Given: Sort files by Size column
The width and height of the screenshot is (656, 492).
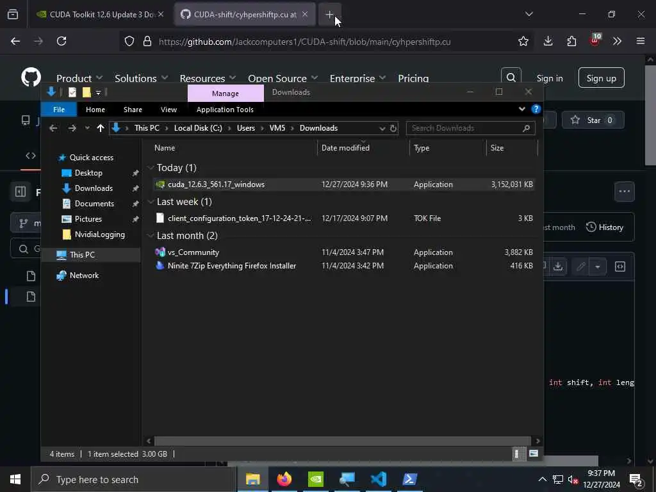Looking at the screenshot, I should tap(511, 148).
